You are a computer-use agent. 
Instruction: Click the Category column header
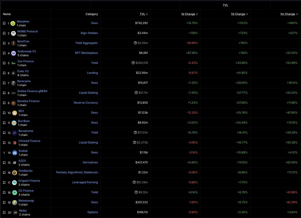pyautogui.click(x=92, y=14)
